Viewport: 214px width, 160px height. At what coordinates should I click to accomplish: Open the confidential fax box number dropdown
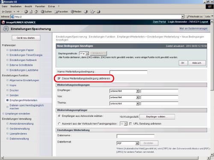124,124
